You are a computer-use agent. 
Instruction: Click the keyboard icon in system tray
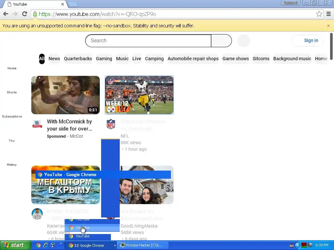coord(292,245)
